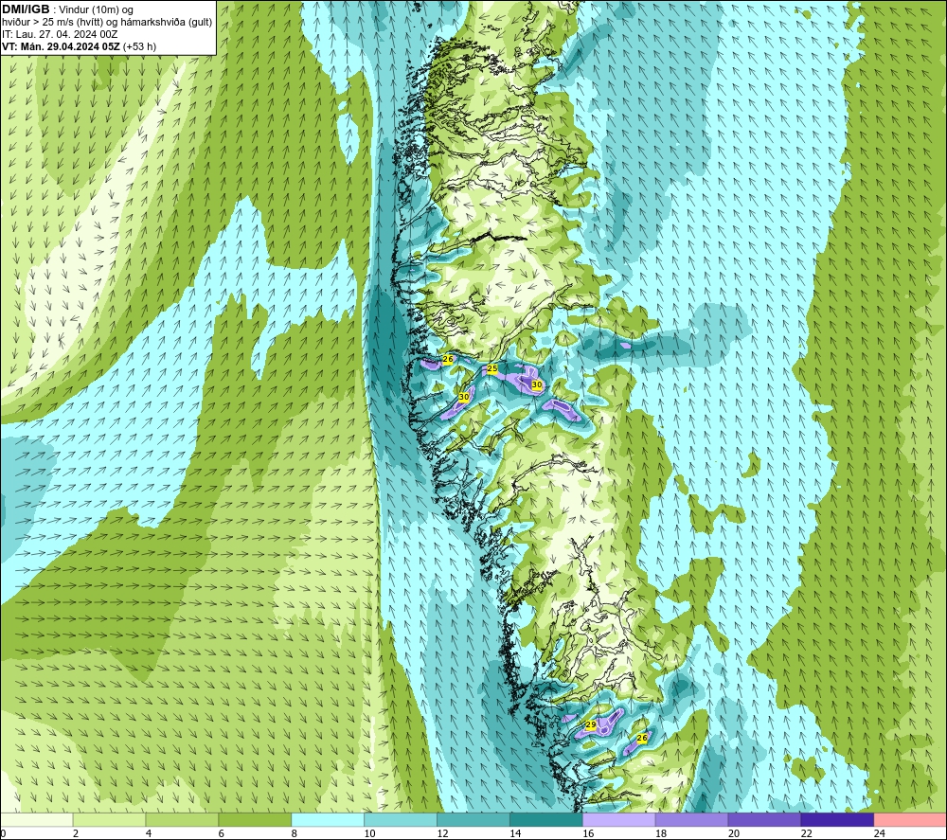Click the 'VT: Mán. 29.04.2024 05Z' valid time
Image resolution: width=947 pixels, height=840 pixels.
click(61, 46)
